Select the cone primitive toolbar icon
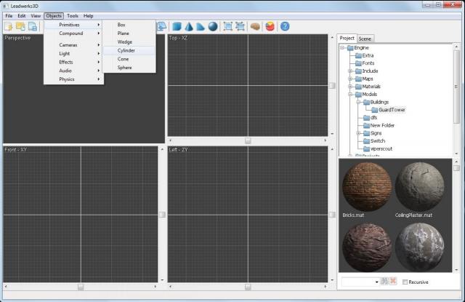The image size is (465, 302). (188, 27)
